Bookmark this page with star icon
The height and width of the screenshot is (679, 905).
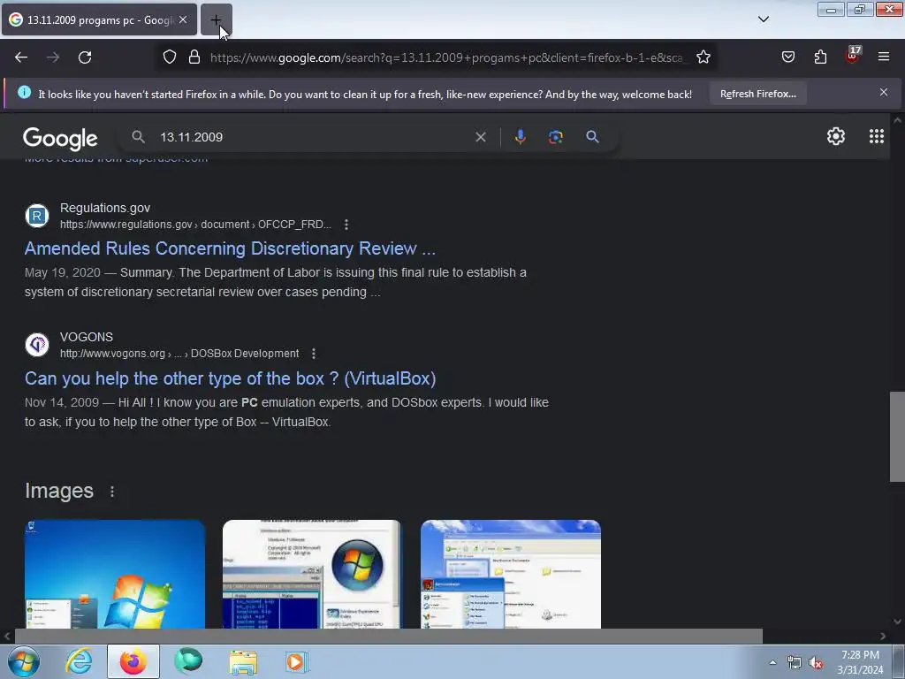click(703, 57)
